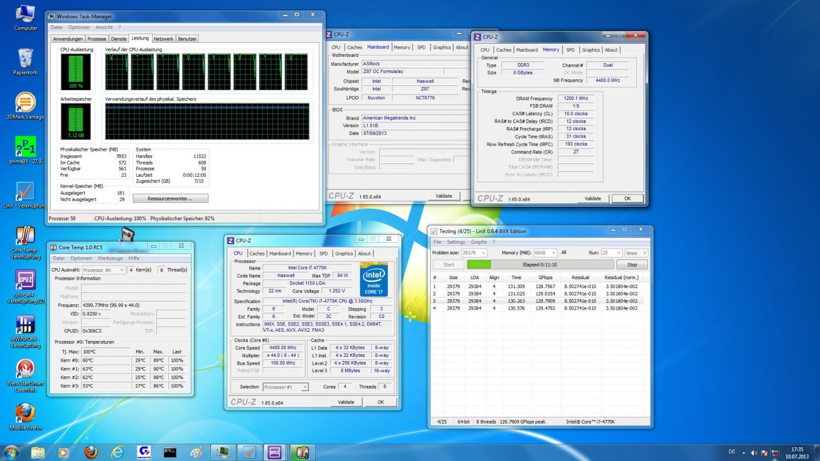820x461 pixels.
Task: Open the Graphics tab in CPU-Z Mainboard window
Action: tap(442, 47)
